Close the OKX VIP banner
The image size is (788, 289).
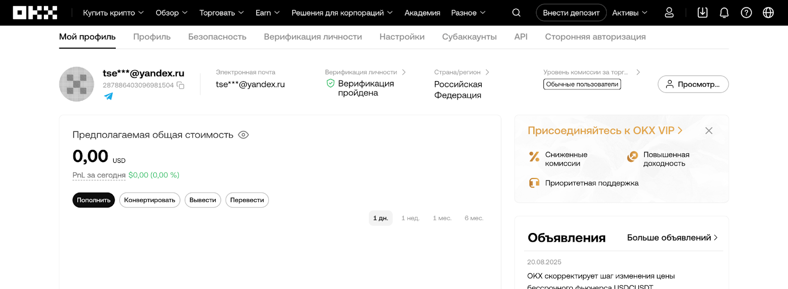point(709,131)
